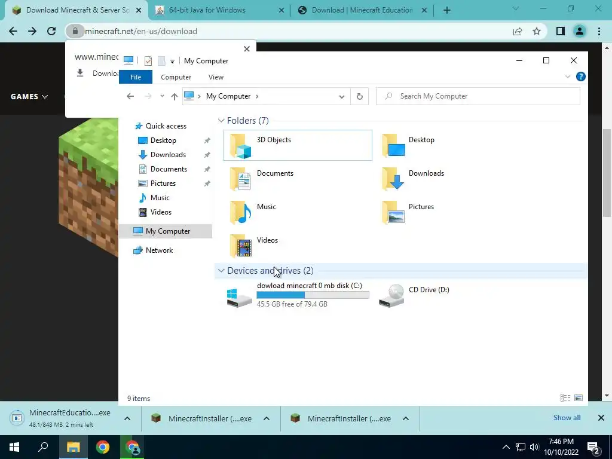The image size is (612, 459).
Task: Open the Customize Quick Access Toolbar dropdown
Action: point(172,62)
